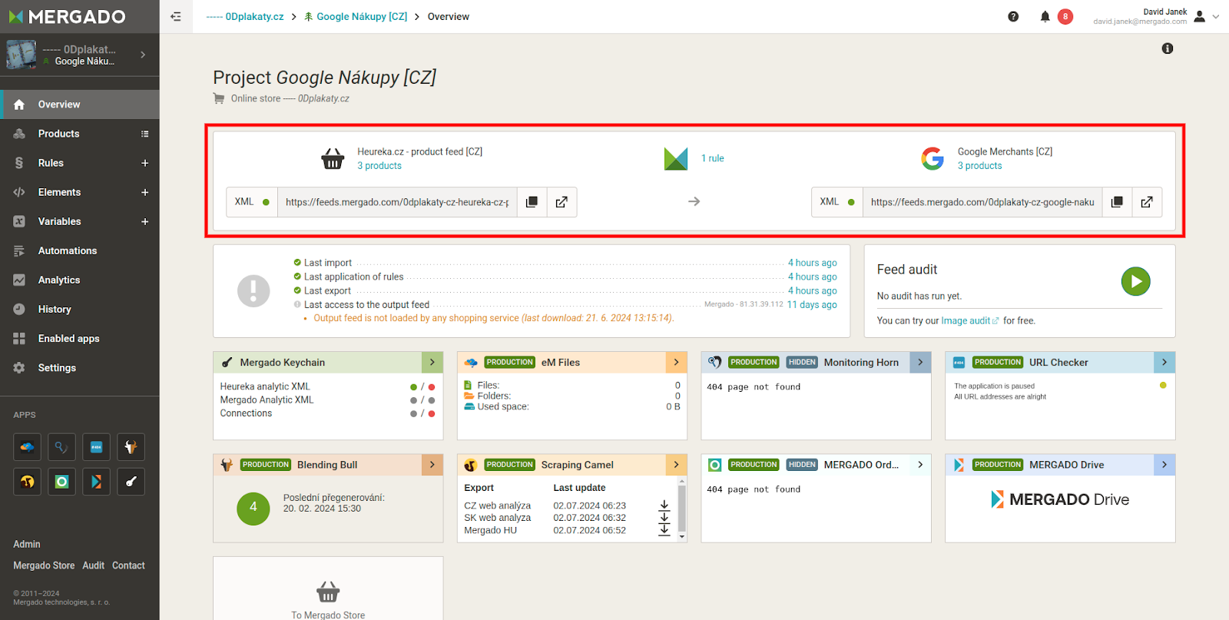Screen dimensions: 1229x620
Task: Open the To Mergado Store tile
Action: [x=328, y=589]
